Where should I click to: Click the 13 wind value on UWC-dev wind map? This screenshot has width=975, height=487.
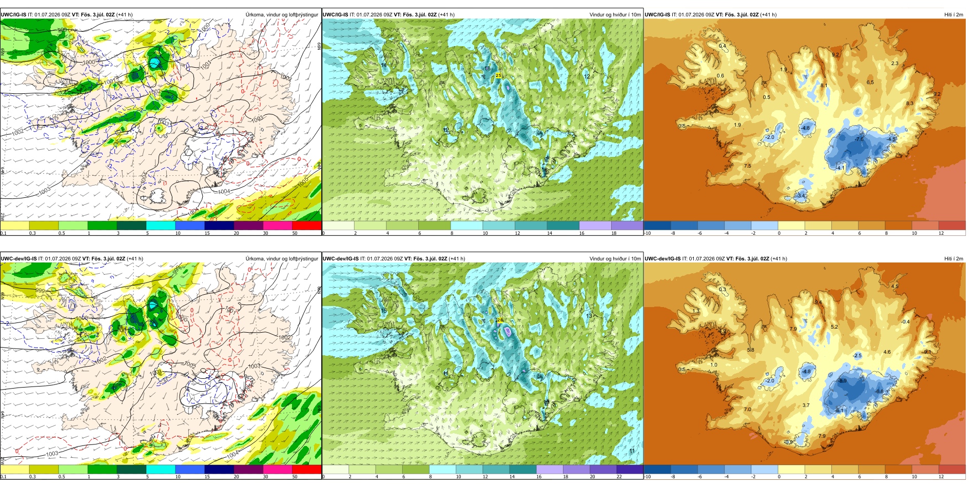coord(589,316)
